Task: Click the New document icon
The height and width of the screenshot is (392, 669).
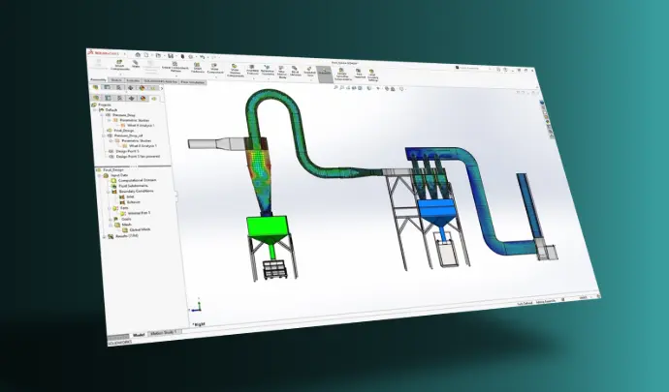Action: [145, 55]
